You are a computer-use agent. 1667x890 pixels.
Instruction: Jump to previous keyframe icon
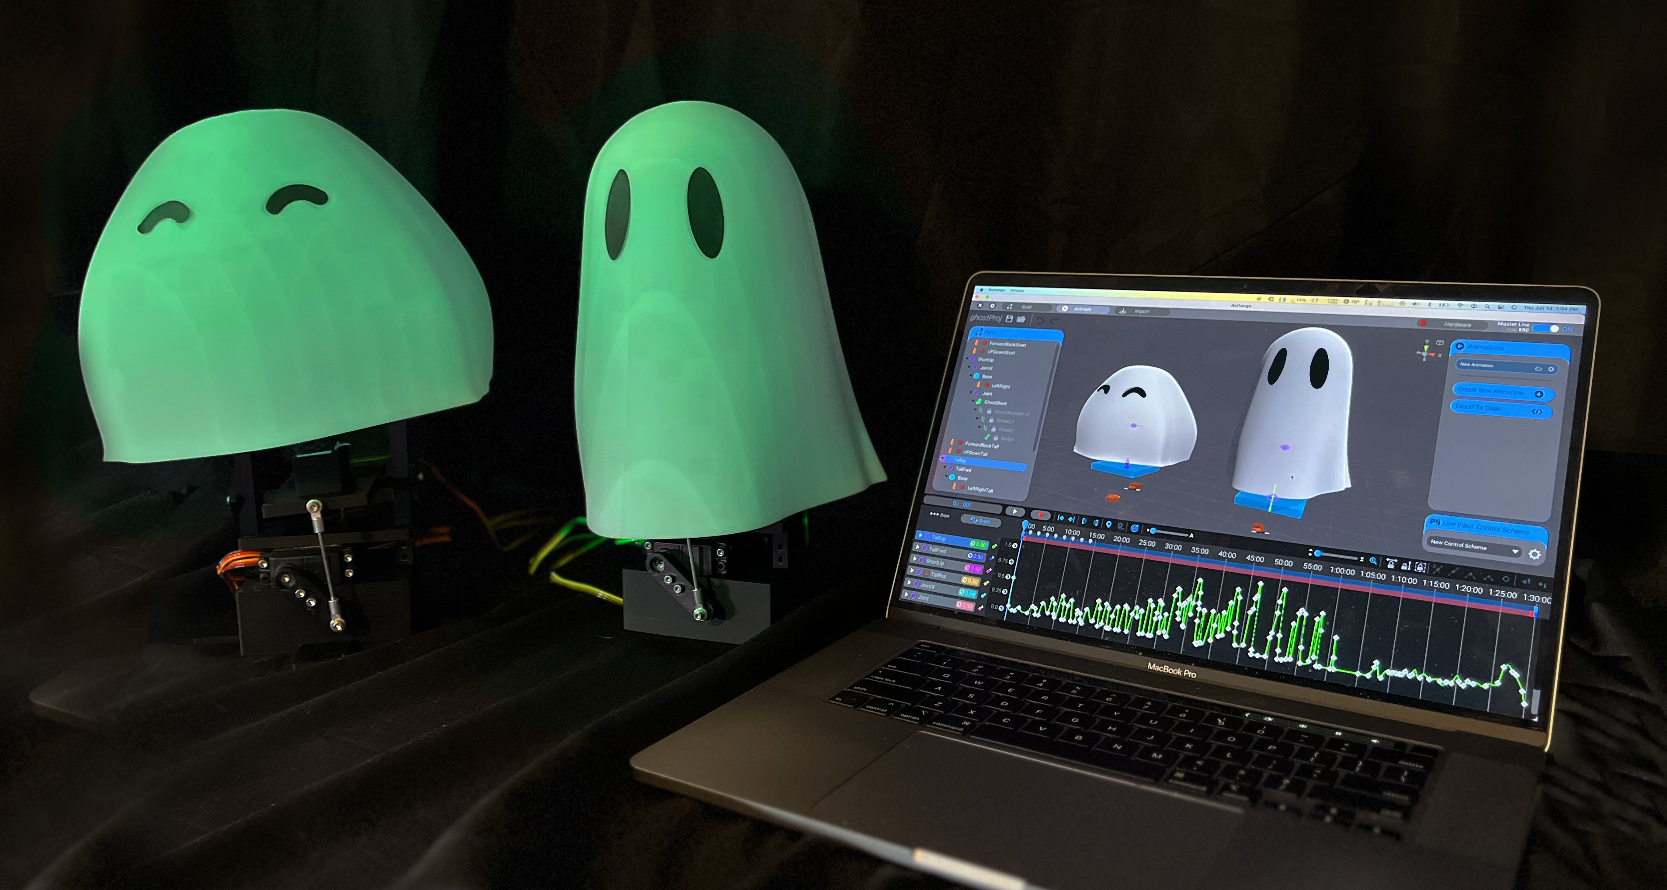(1061, 518)
